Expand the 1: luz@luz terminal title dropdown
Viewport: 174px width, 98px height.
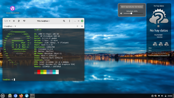10,26
